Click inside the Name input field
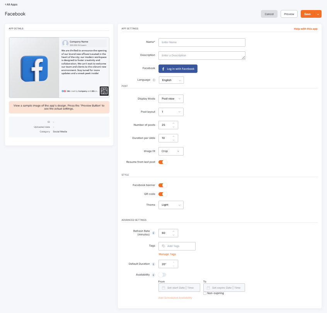 (x=201, y=42)
